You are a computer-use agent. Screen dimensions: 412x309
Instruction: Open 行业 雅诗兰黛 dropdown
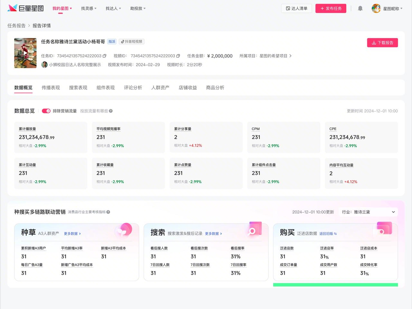coord(368,212)
